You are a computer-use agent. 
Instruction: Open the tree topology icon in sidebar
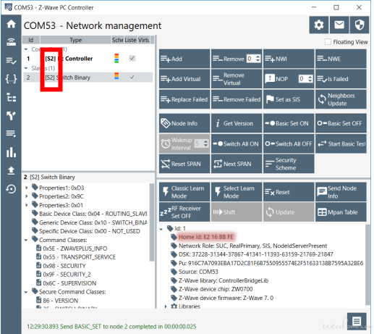click(x=11, y=97)
